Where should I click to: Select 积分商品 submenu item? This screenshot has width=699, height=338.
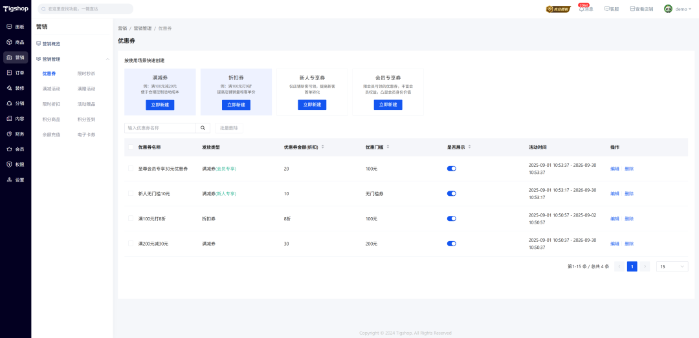51,120
